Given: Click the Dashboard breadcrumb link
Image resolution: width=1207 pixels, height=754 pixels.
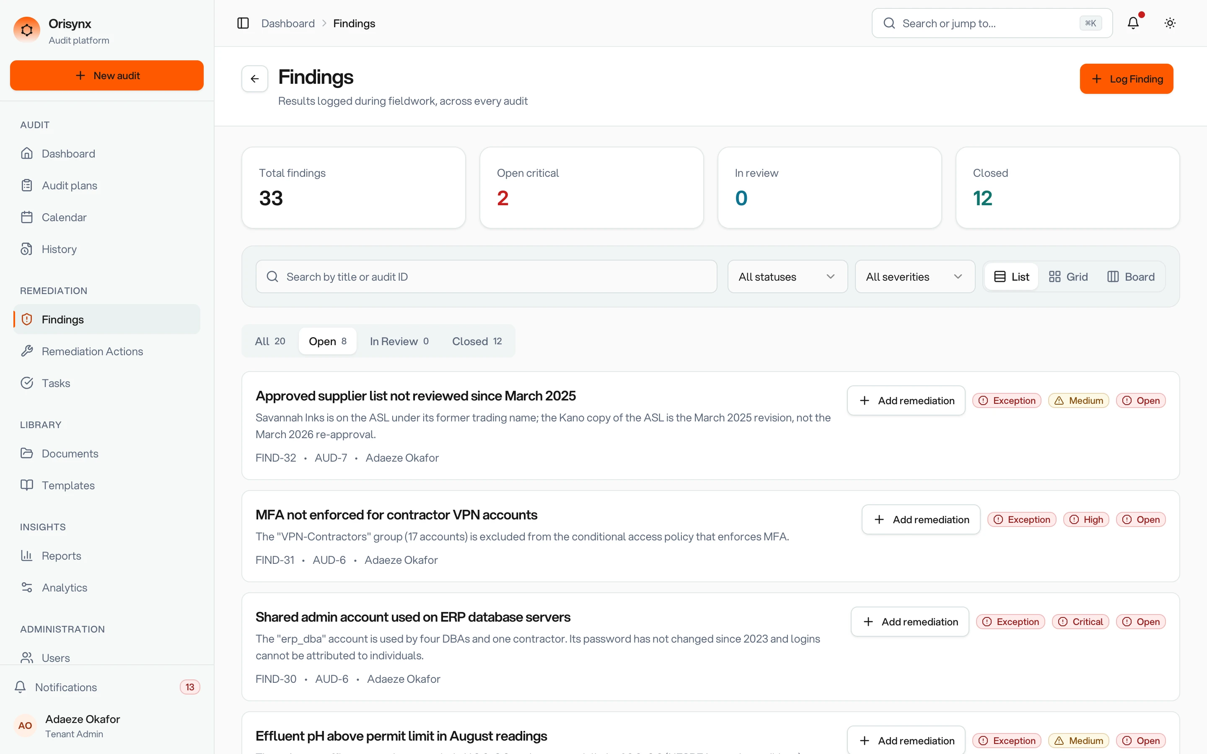Looking at the screenshot, I should pyautogui.click(x=288, y=23).
